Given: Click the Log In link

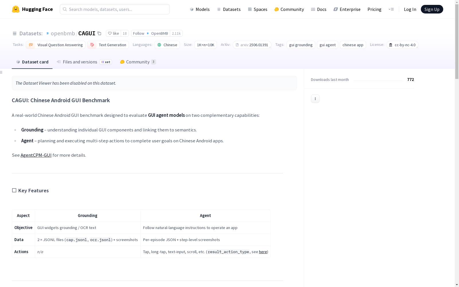Looking at the screenshot, I should coord(410,9).
